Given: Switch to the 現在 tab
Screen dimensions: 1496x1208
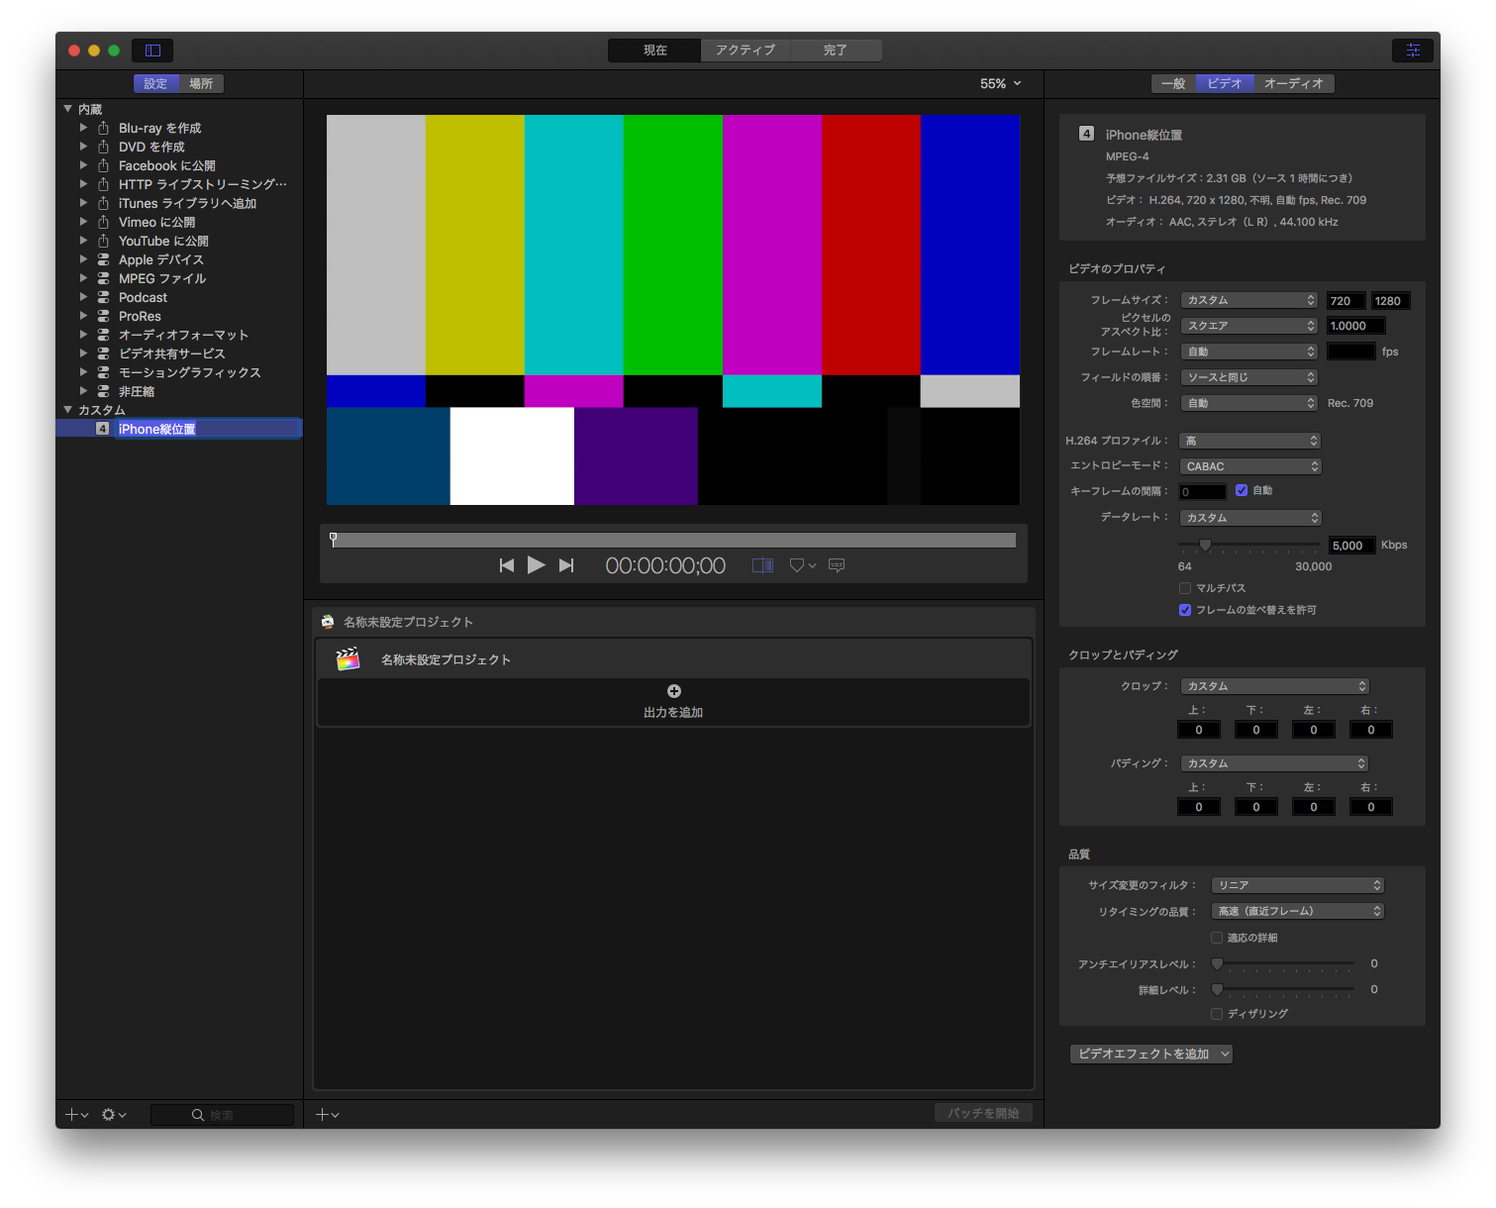Looking at the screenshot, I should 654,50.
